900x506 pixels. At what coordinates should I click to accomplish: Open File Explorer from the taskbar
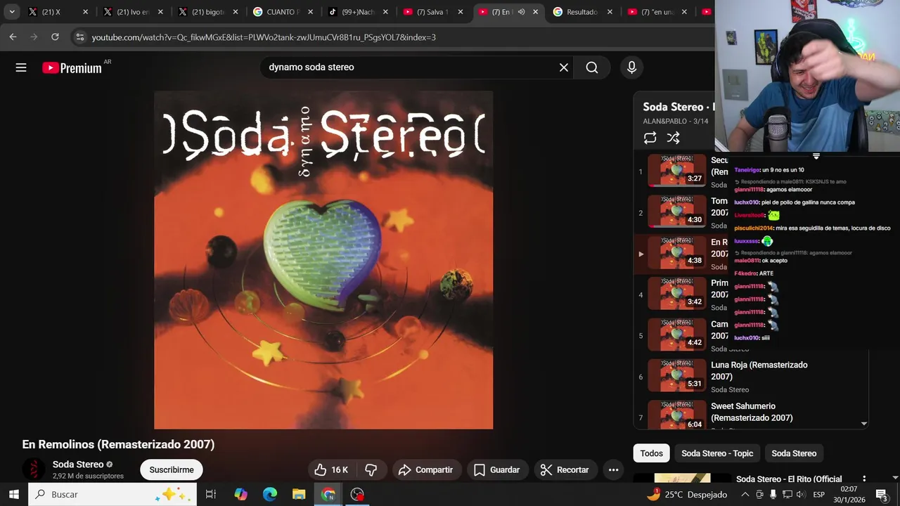pyautogui.click(x=299, y=494)
